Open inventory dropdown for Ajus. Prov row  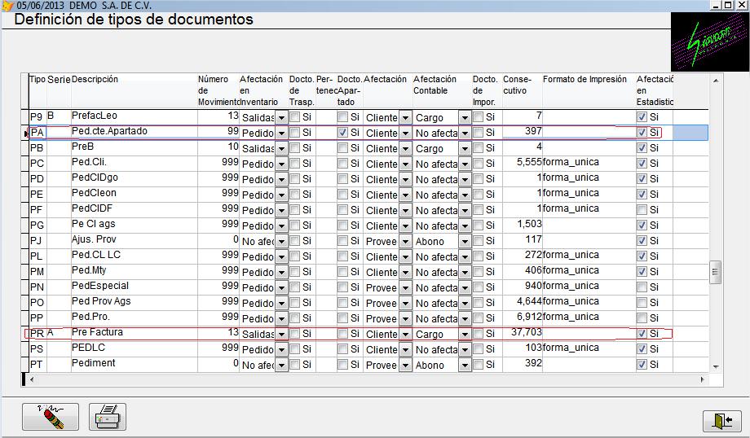pyautogui.click(x=282, y=241)
